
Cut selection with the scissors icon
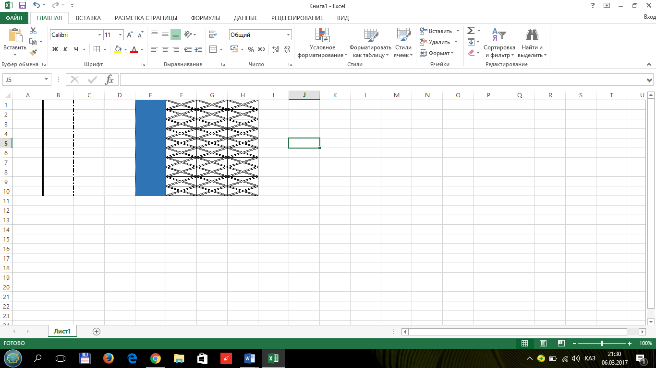click(x=33, y=31)
